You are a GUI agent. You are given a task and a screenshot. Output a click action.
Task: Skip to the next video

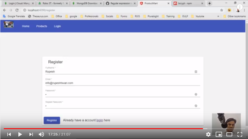pos(31,134)
